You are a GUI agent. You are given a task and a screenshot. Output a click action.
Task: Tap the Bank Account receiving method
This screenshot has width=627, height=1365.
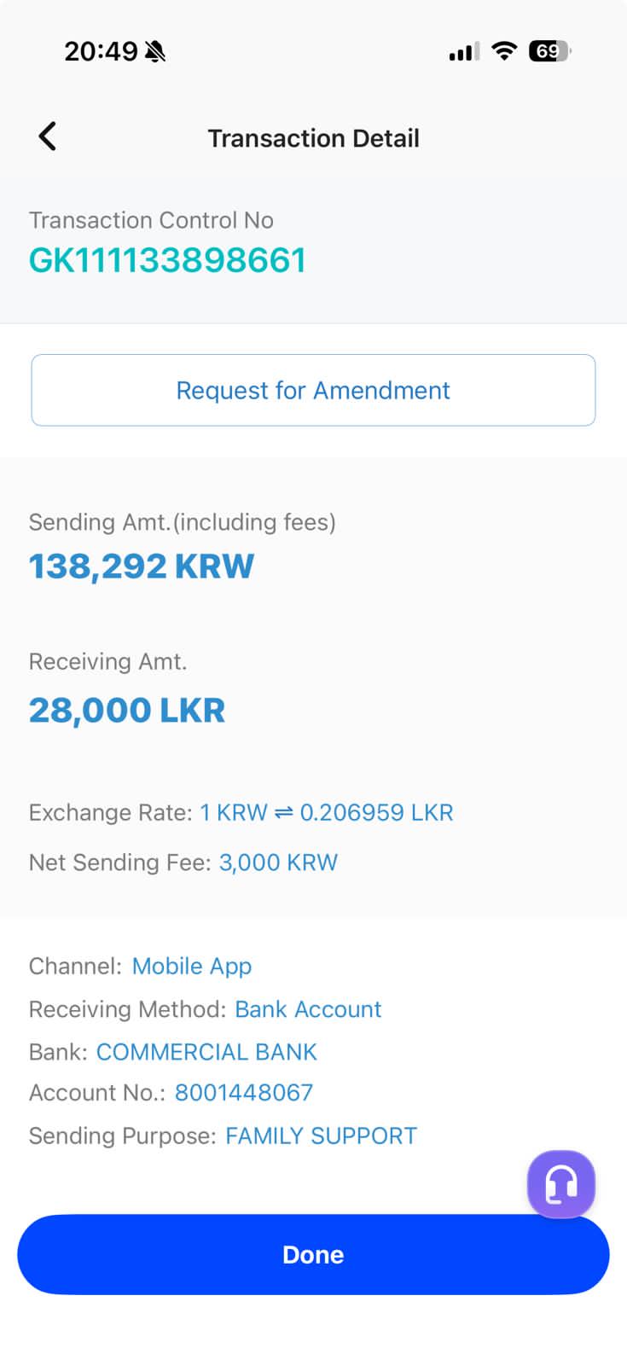coord(308,1009)
